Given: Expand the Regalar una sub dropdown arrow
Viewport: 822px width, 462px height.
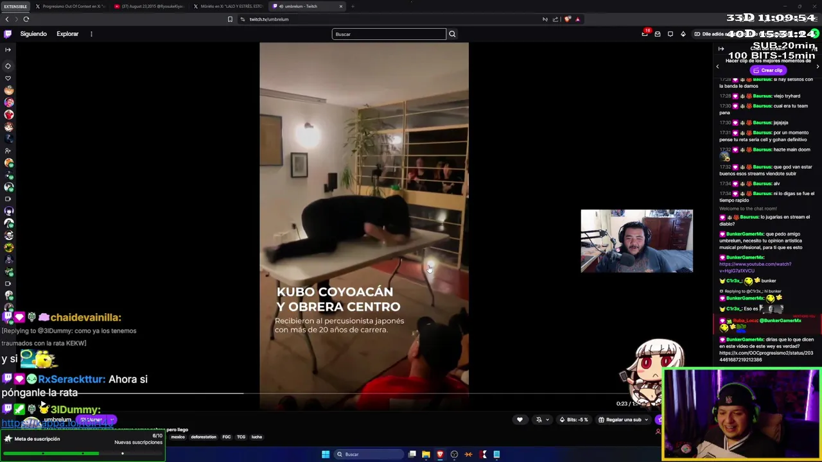Looking at the screenshot, I should (646, 420).
